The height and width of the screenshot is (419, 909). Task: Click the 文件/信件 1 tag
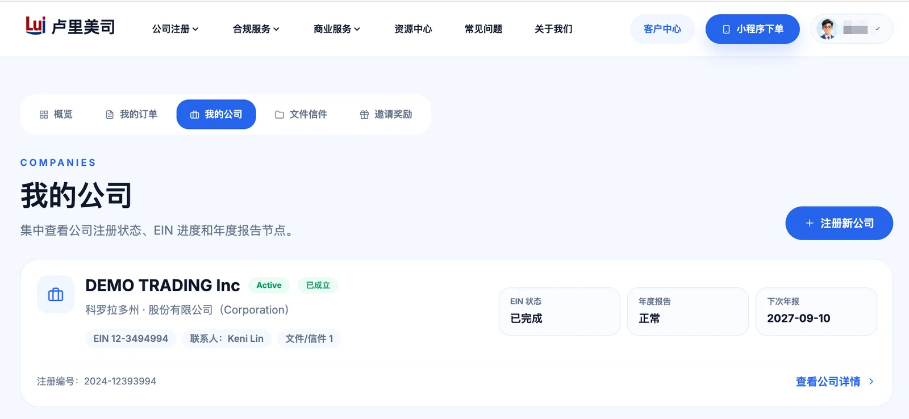(309, 339)
